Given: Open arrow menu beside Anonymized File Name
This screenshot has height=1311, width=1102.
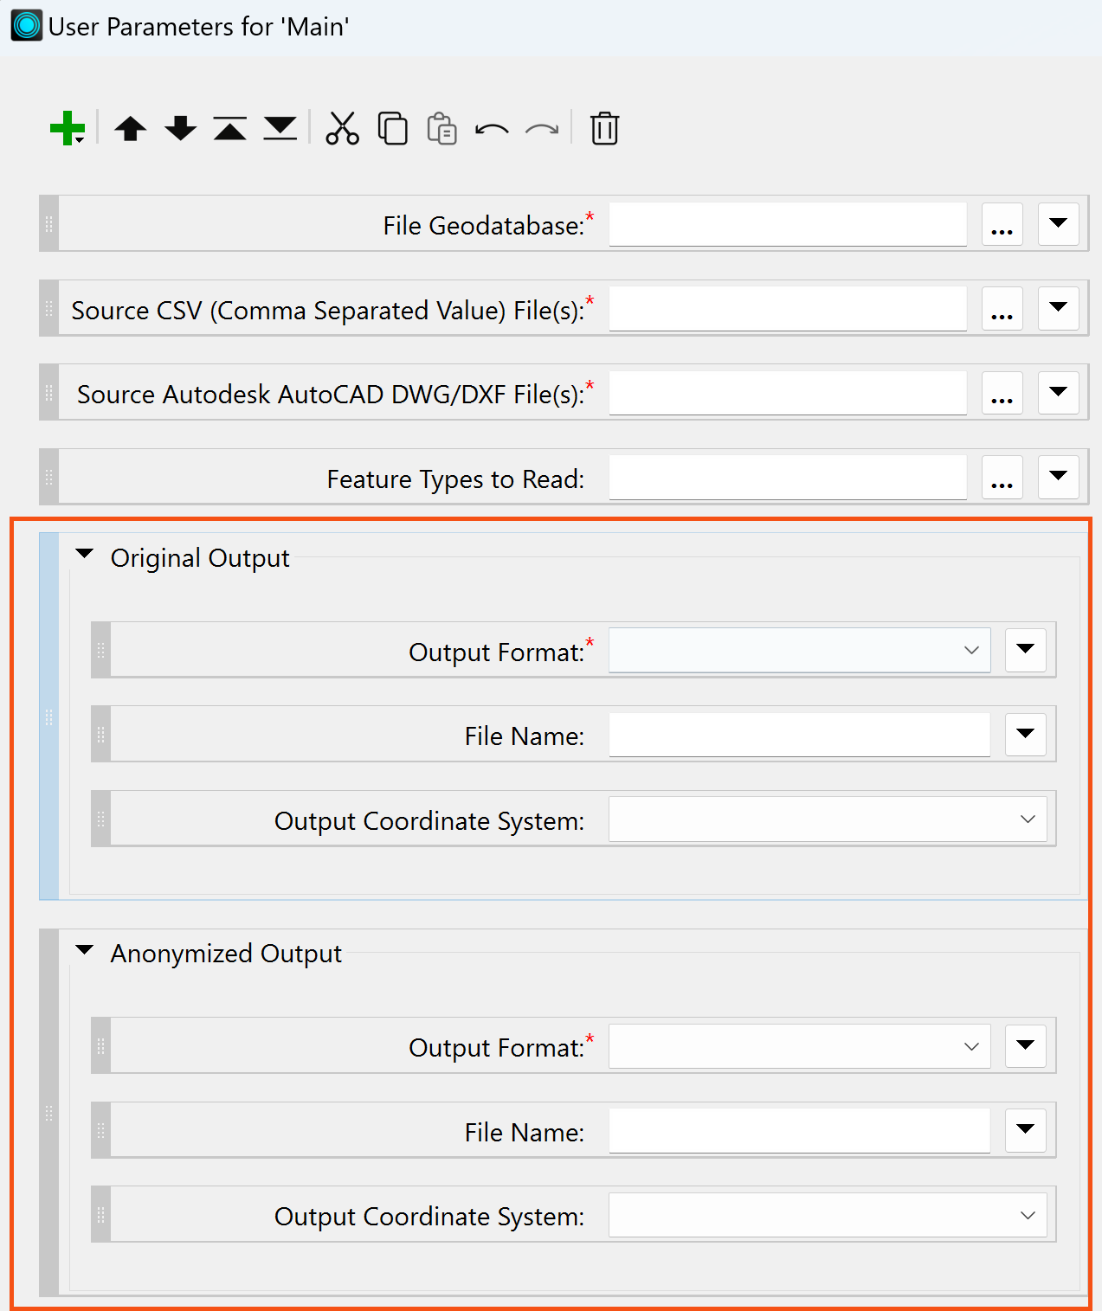Looking at the screenshot, I should click(x=1026, y=1130).
